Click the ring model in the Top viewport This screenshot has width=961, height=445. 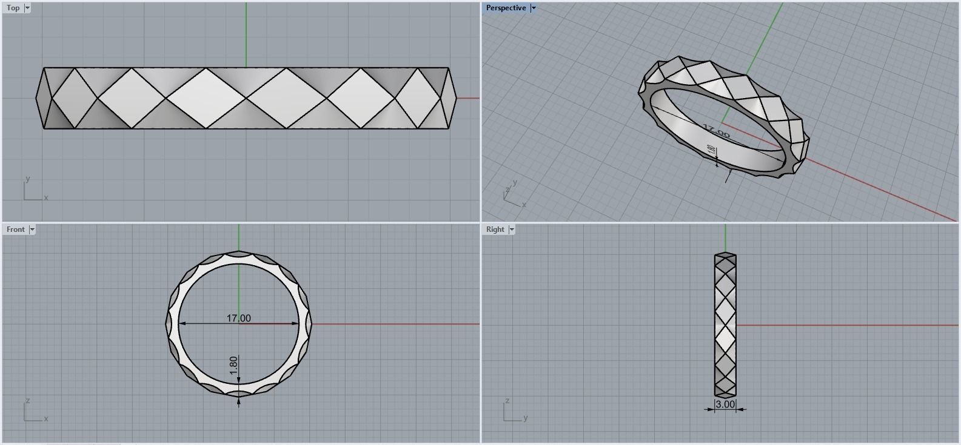[246, 98]
